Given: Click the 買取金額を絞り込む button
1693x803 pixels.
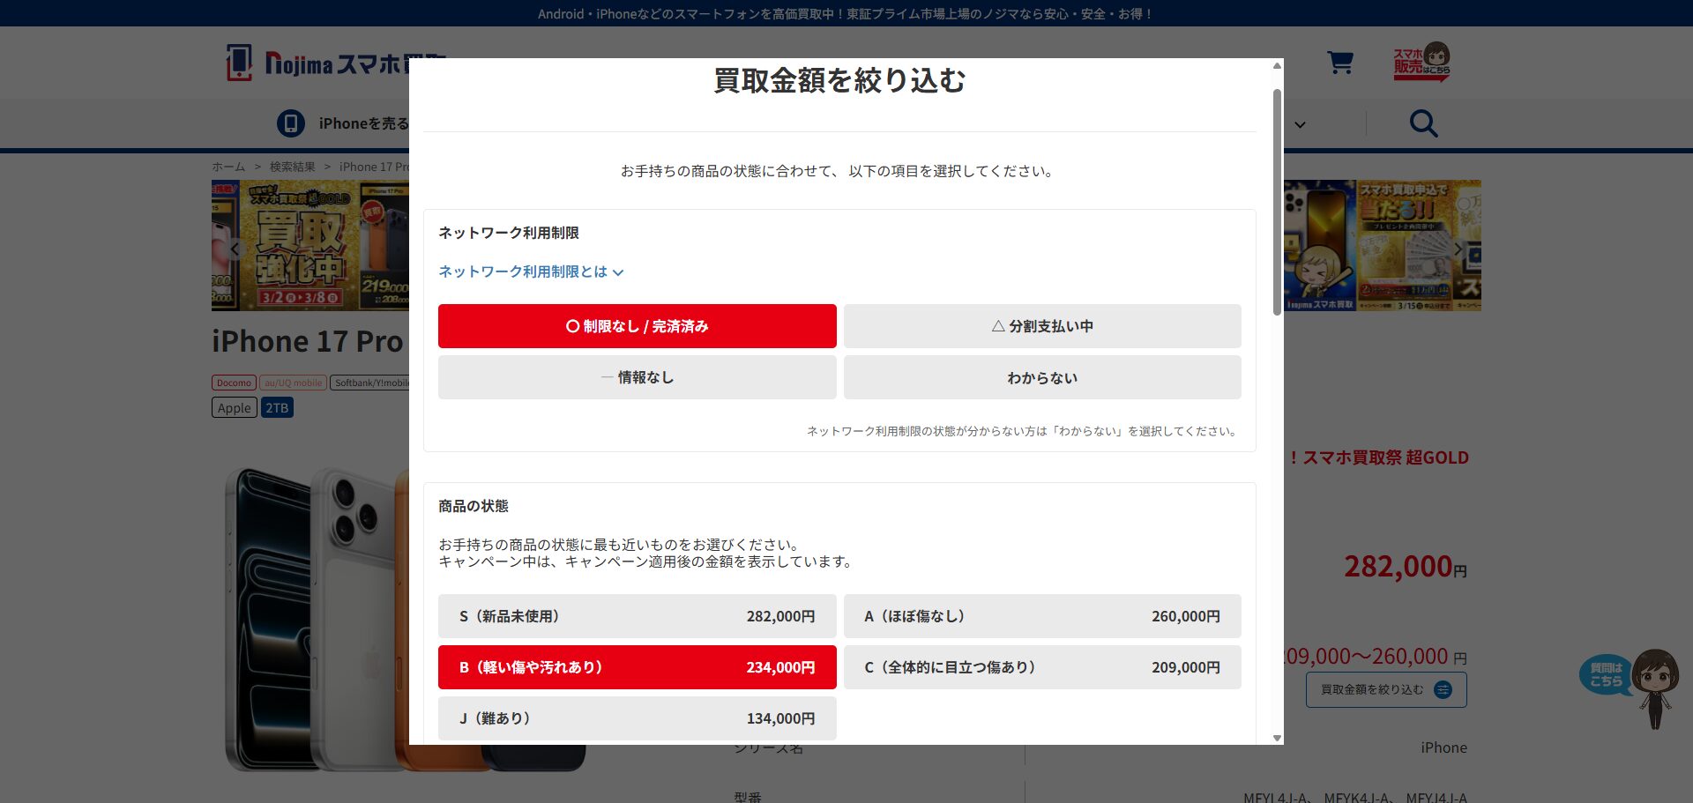Looking at the screenshot, I should coord(1385,689).
